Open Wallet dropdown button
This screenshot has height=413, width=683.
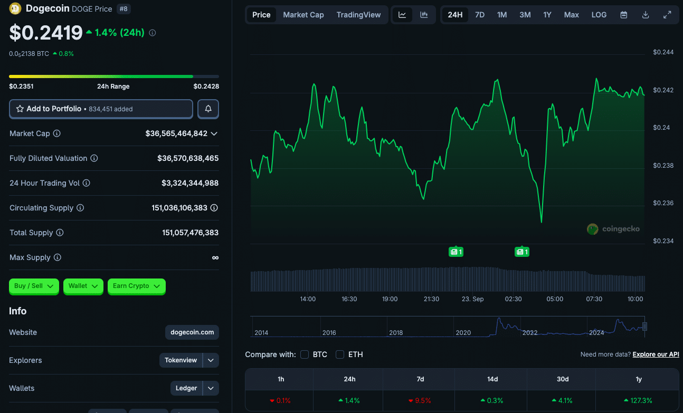[x=83, y=286]
